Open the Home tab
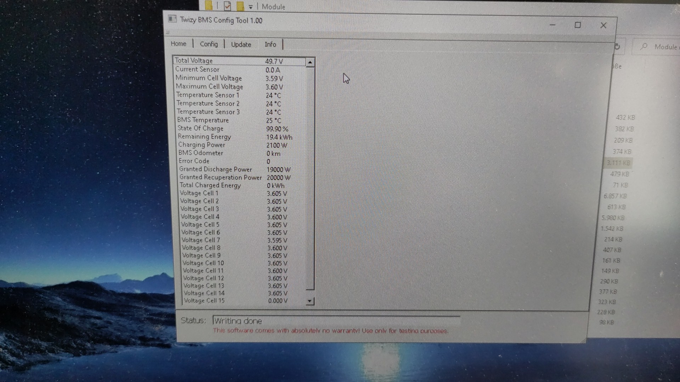This screenshot has height=382, width=680. coord(178,44)
